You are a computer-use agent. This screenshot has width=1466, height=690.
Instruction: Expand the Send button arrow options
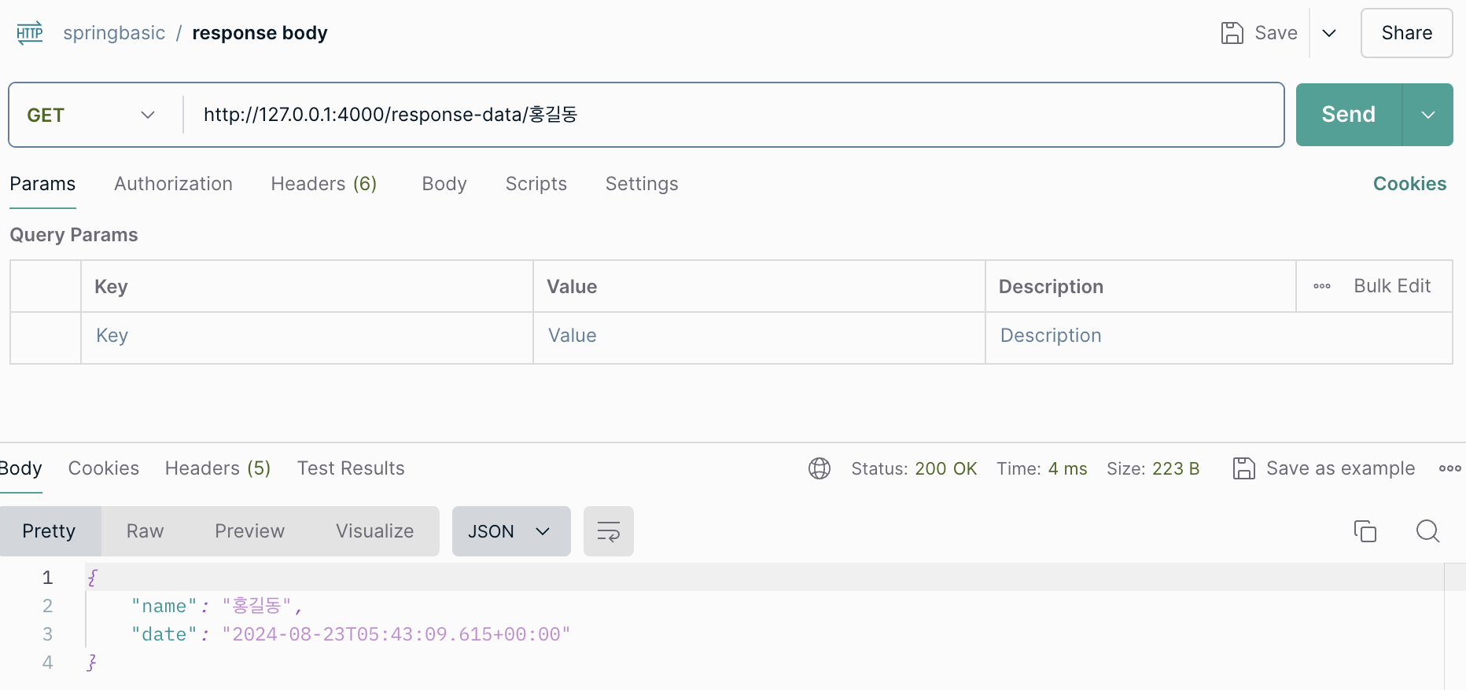coord(1428,115)
